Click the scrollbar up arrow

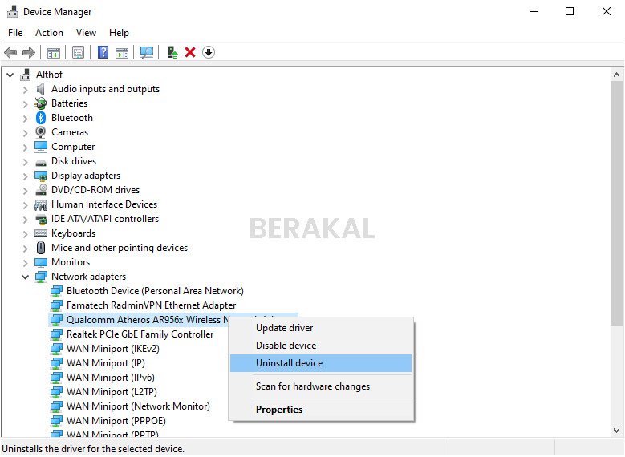pyautogui.click(x=616, y=75)
